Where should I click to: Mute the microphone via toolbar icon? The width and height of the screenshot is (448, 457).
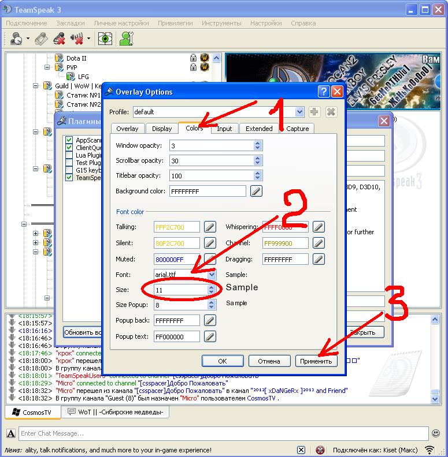60,39
